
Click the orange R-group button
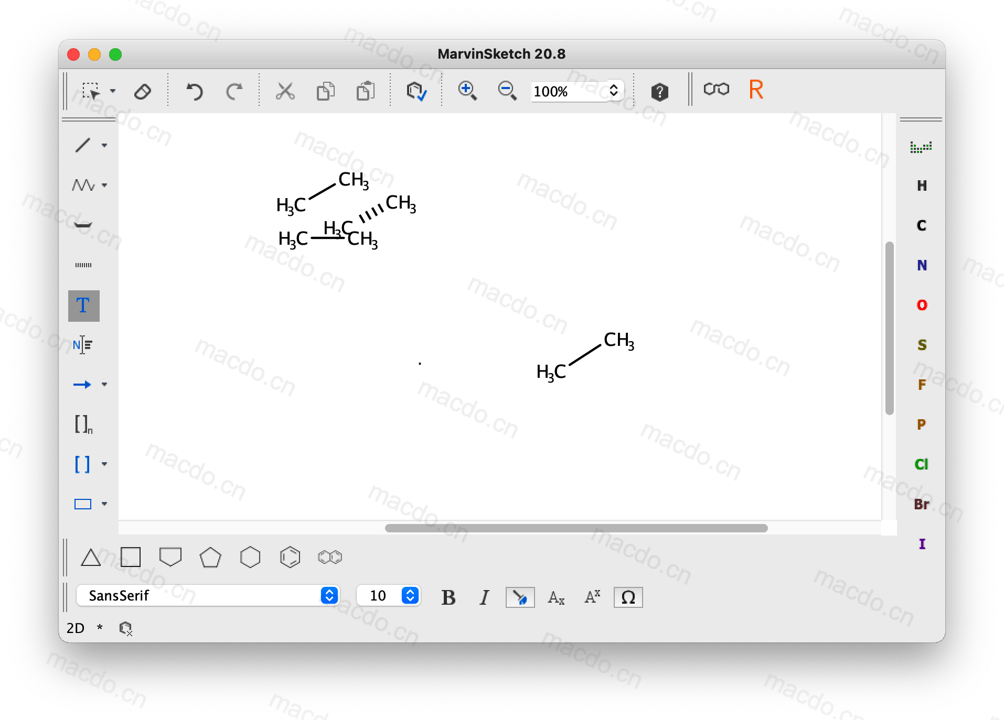tap(756, 90)
